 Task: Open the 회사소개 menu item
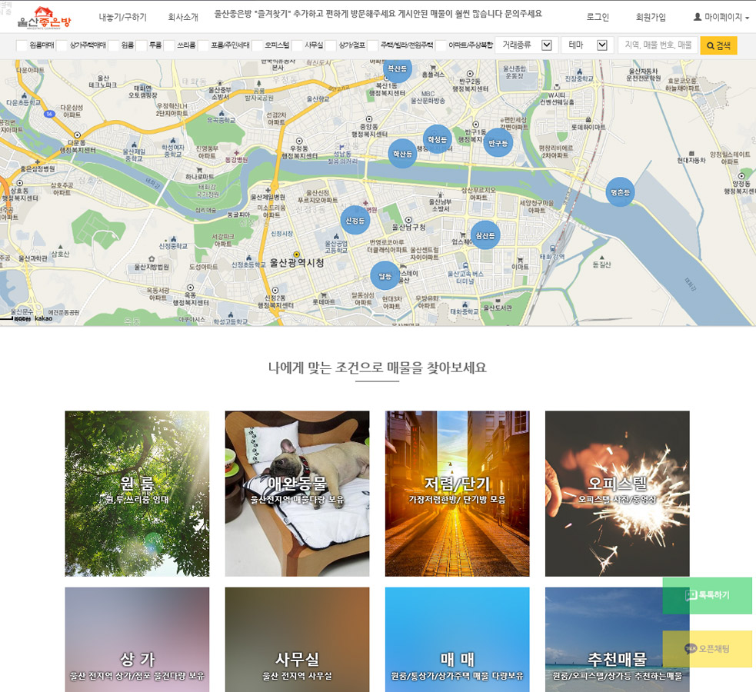point(183,17)
